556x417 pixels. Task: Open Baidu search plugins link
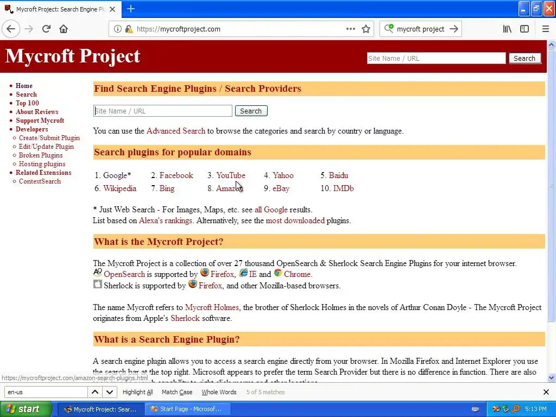pyautogui.click(x=338, y=175)
